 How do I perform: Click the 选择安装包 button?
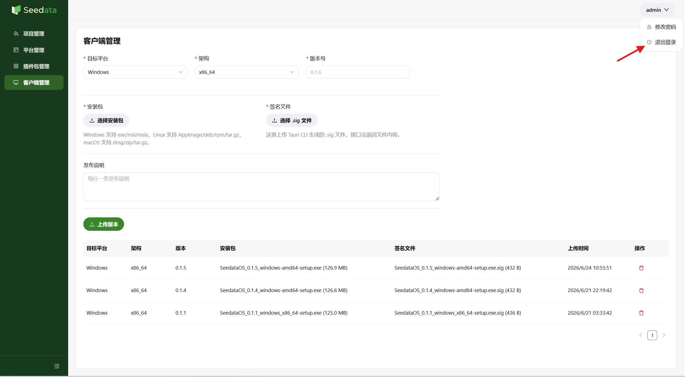(106, 120)
